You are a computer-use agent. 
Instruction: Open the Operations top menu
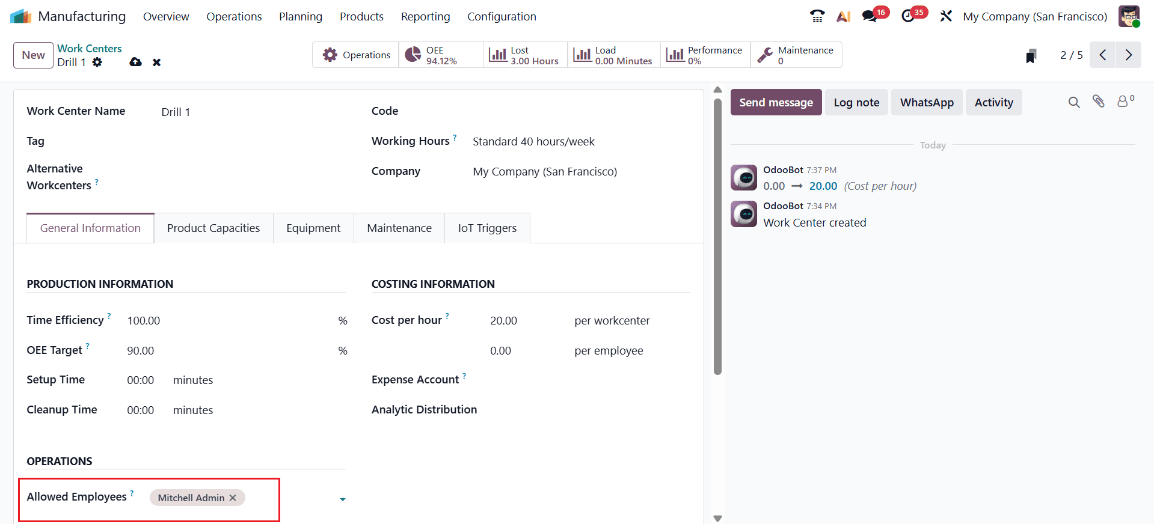234,16
